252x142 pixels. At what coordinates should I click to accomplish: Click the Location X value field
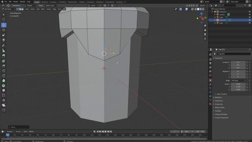click(x=238, y=62)
